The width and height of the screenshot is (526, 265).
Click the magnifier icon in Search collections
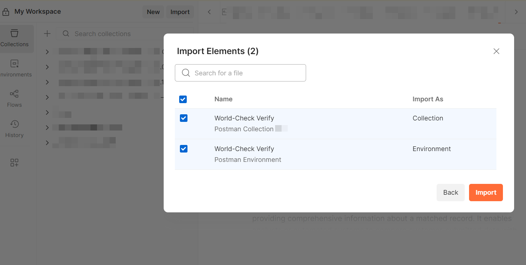(66, 34)
